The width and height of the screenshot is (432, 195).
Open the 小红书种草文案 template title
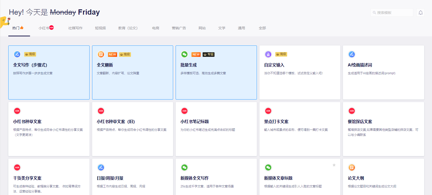27,121
